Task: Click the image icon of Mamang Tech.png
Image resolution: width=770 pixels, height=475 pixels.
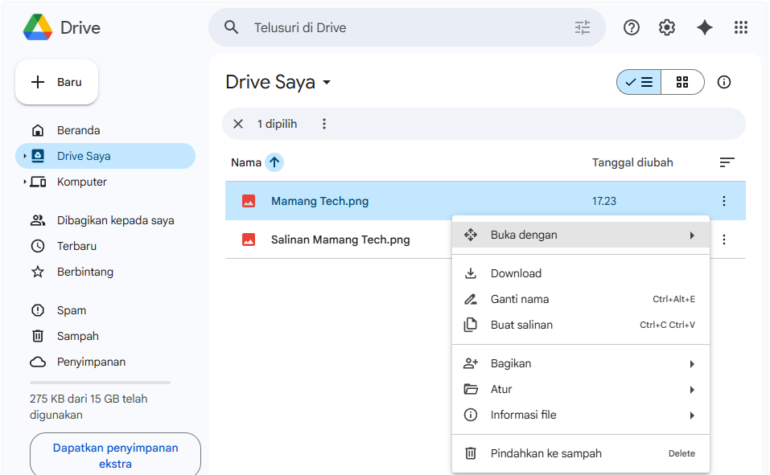Action: pyautogui.click(x=249, y=201)
